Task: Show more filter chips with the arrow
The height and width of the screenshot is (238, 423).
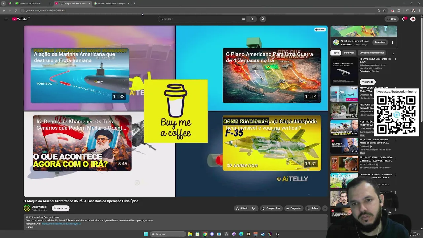Action: point(393,53)
